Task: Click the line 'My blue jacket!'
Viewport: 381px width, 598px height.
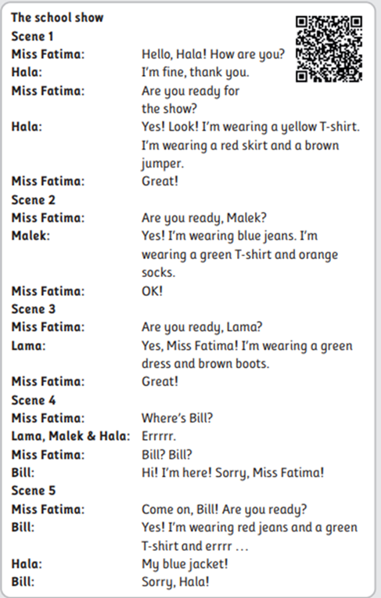Action: (185, 564)
